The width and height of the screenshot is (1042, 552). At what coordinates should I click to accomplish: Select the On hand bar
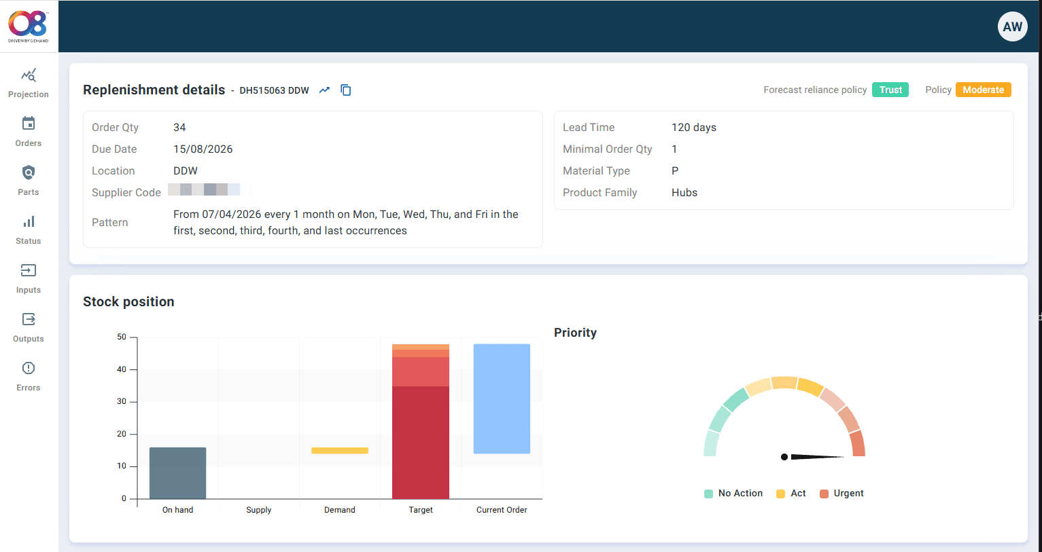pos(177,472)
